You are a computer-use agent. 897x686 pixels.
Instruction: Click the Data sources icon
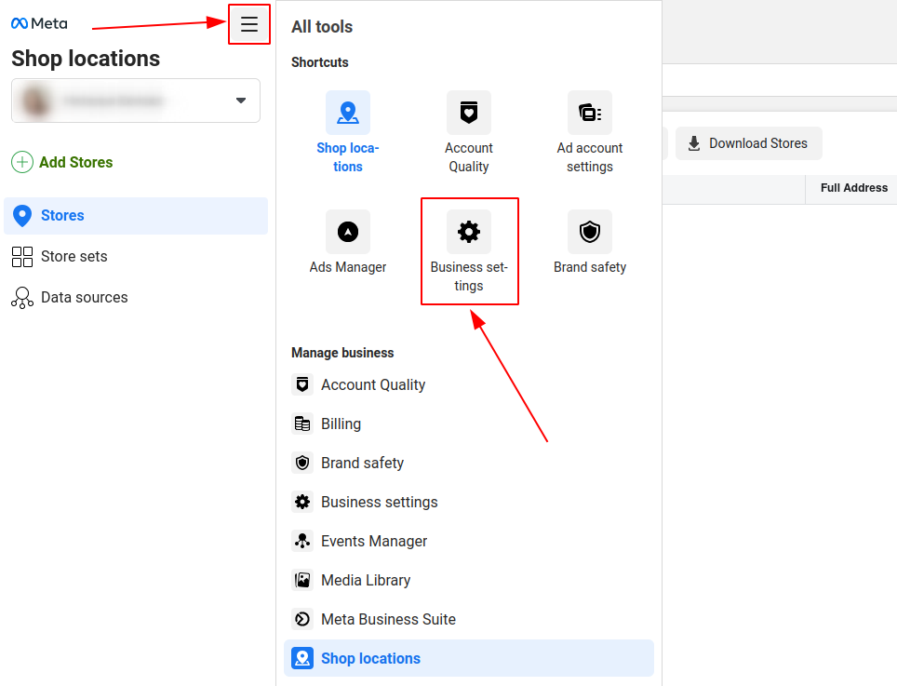pyautogui.click(x=22, y=298)
